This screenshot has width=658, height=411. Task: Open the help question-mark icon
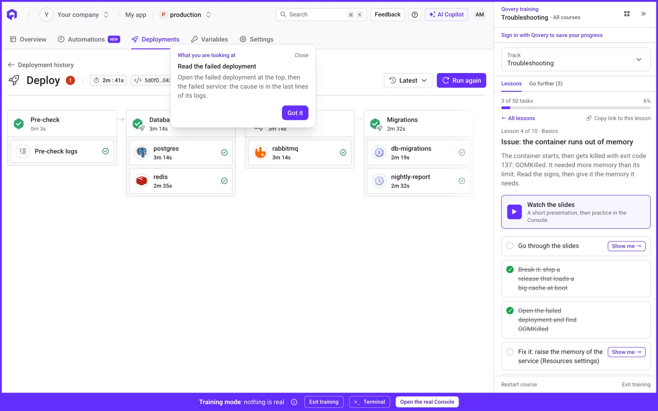(x=415, y=15)
